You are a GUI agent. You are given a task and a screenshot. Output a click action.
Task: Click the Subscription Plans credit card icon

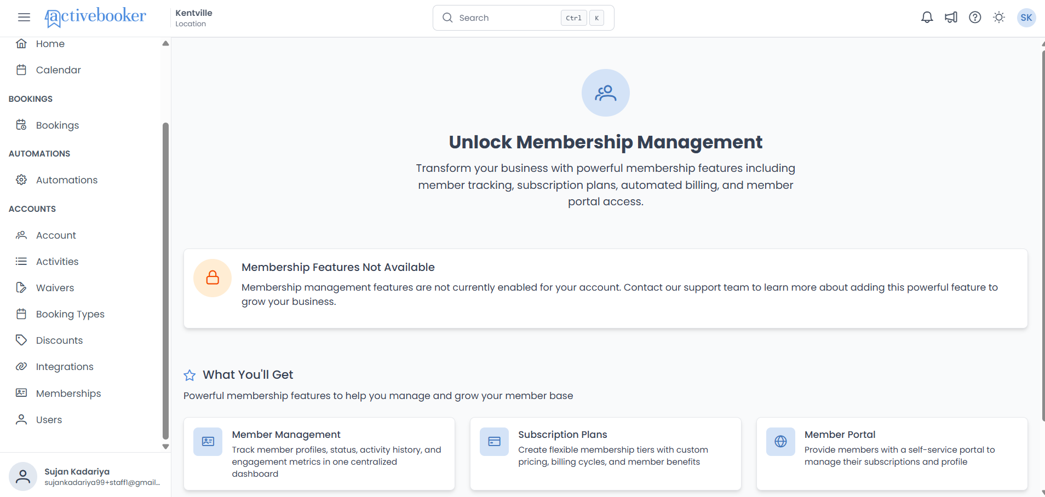click(495, 442)
